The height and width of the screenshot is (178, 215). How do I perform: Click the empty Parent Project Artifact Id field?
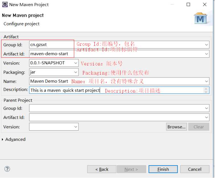click(119, 117)
